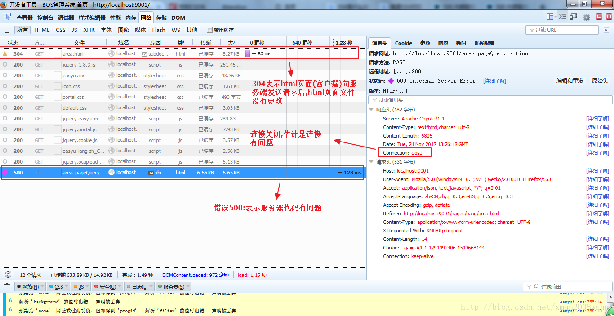Clear the web console output with trash icon

point(7,286)
